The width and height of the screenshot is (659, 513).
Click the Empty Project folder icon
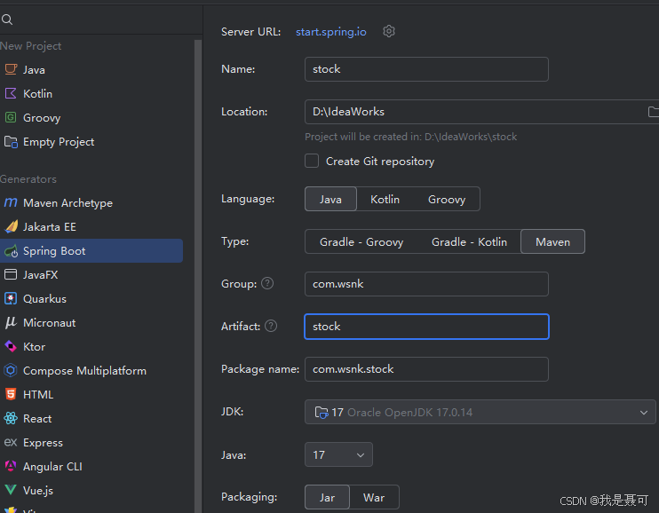[x=11, y=142]
